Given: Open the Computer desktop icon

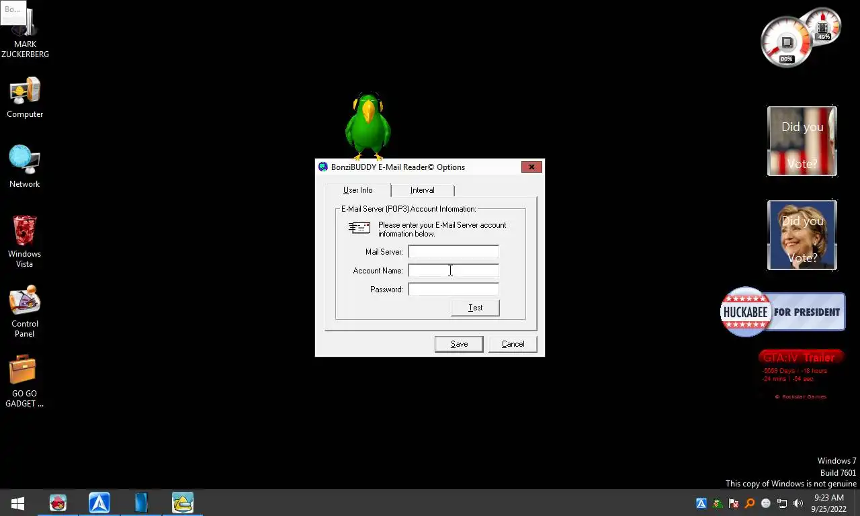Looking at the screenshot, I should [x=25, y=98].
